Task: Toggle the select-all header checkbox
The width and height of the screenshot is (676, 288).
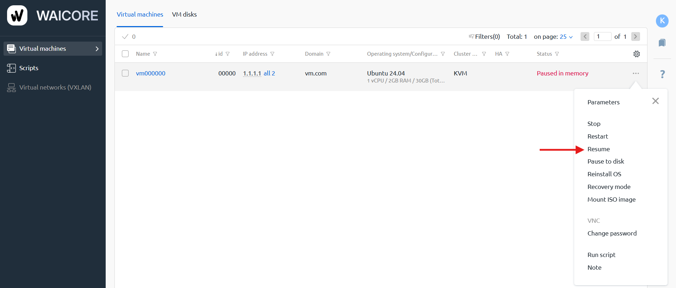Action: point(125,54)
